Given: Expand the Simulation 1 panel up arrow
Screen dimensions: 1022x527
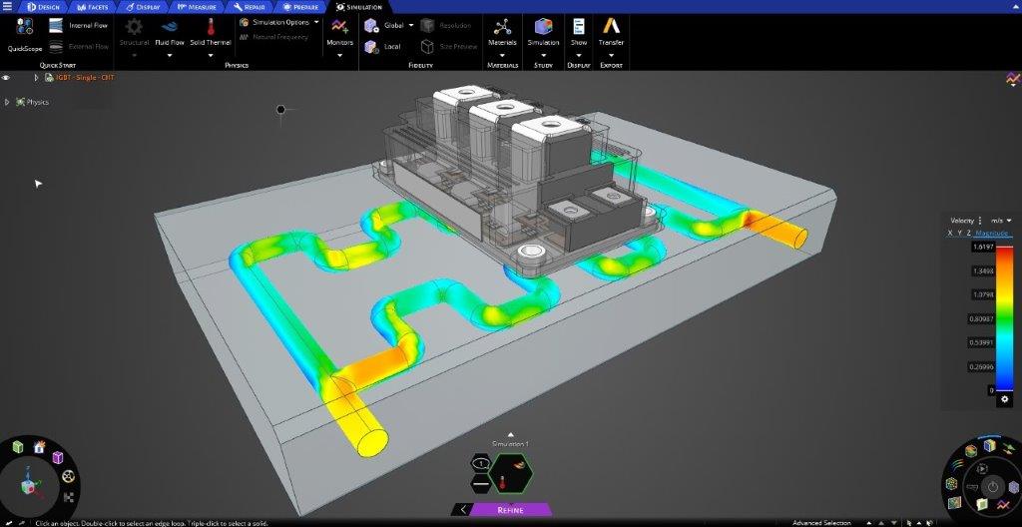Looking at the screenshot, I should (511, 435).
